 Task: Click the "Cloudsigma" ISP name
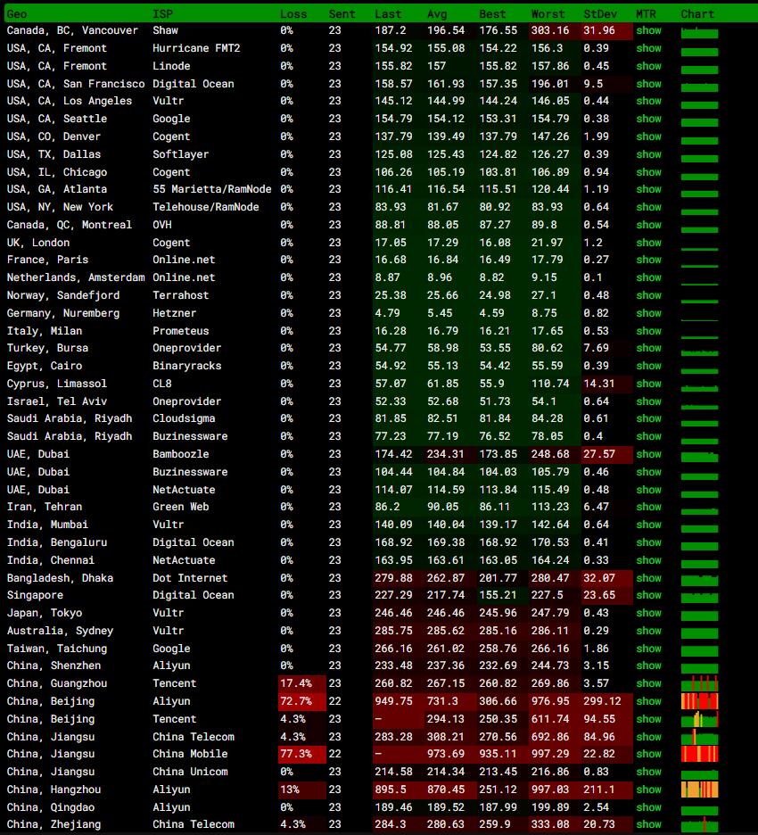tap(185, 418)
